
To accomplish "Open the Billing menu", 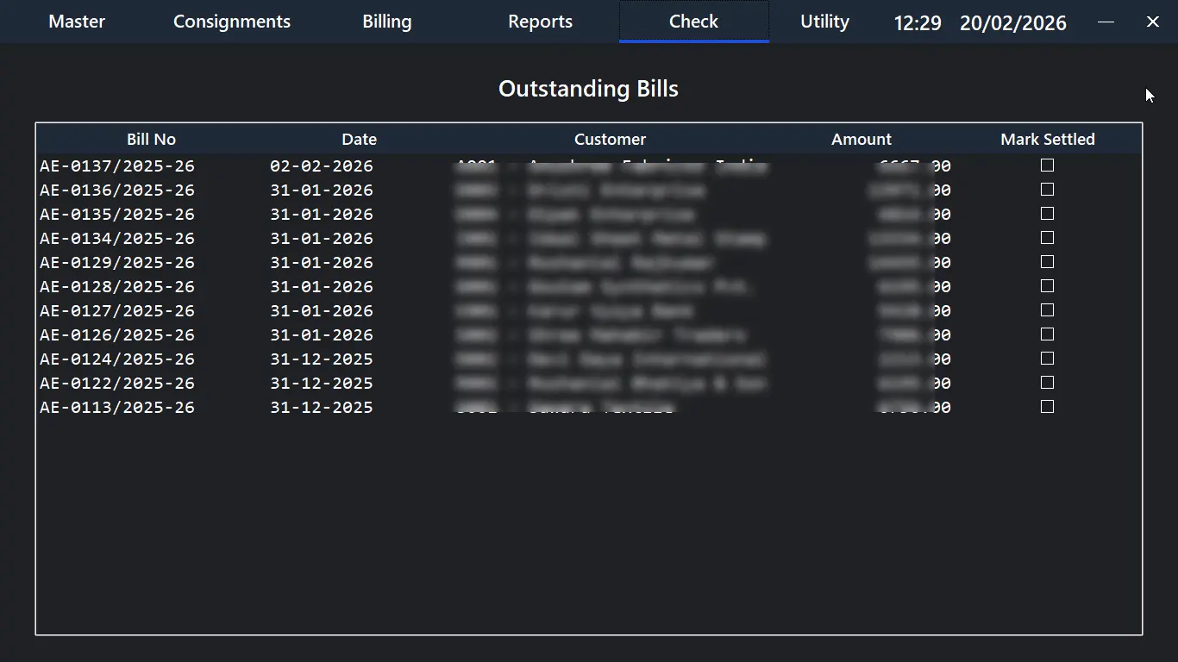I will point(386,22).
